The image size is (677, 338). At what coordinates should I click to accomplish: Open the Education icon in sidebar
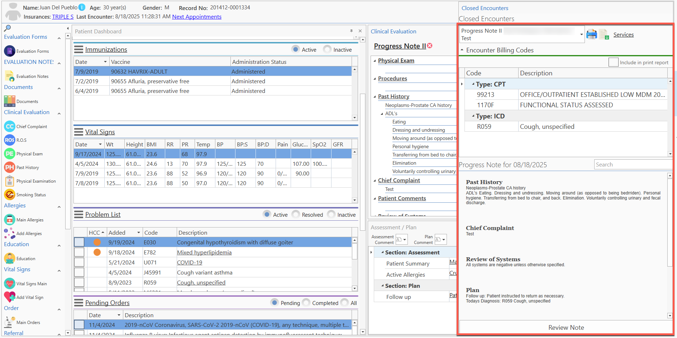10,258
